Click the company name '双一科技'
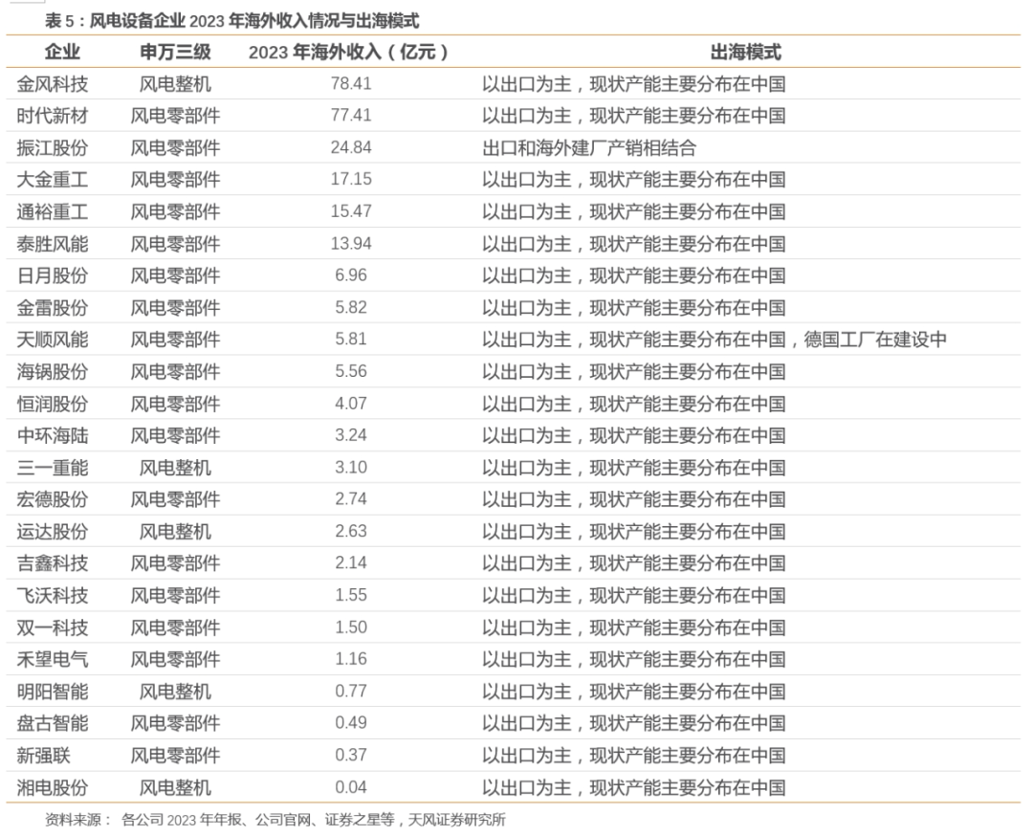 (52, 627)
